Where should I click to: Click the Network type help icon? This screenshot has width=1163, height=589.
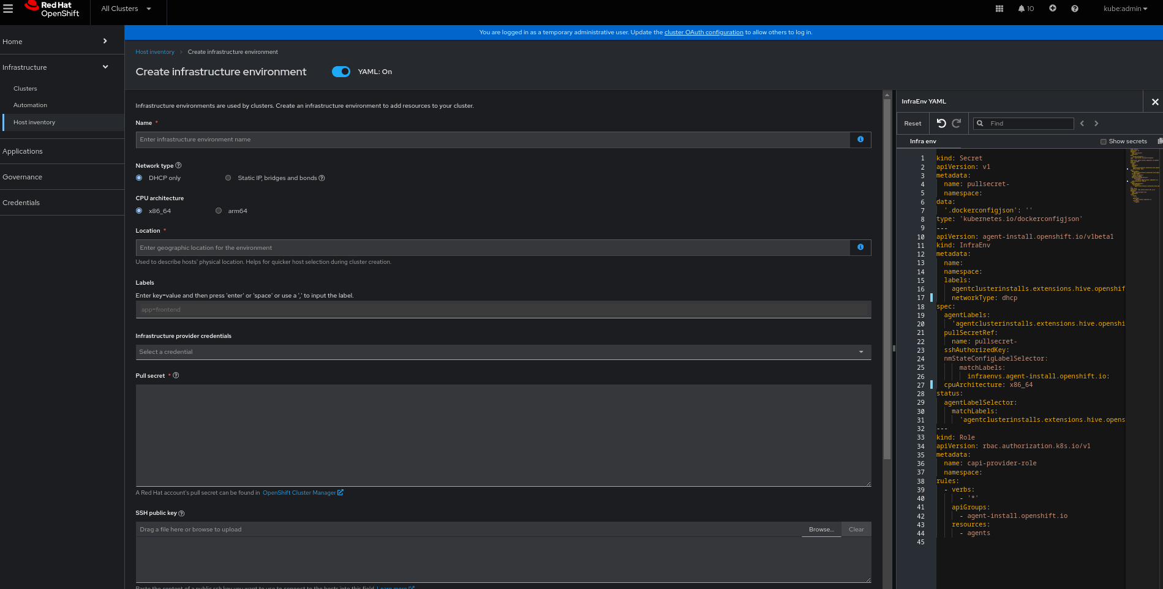tap(178, 165)
